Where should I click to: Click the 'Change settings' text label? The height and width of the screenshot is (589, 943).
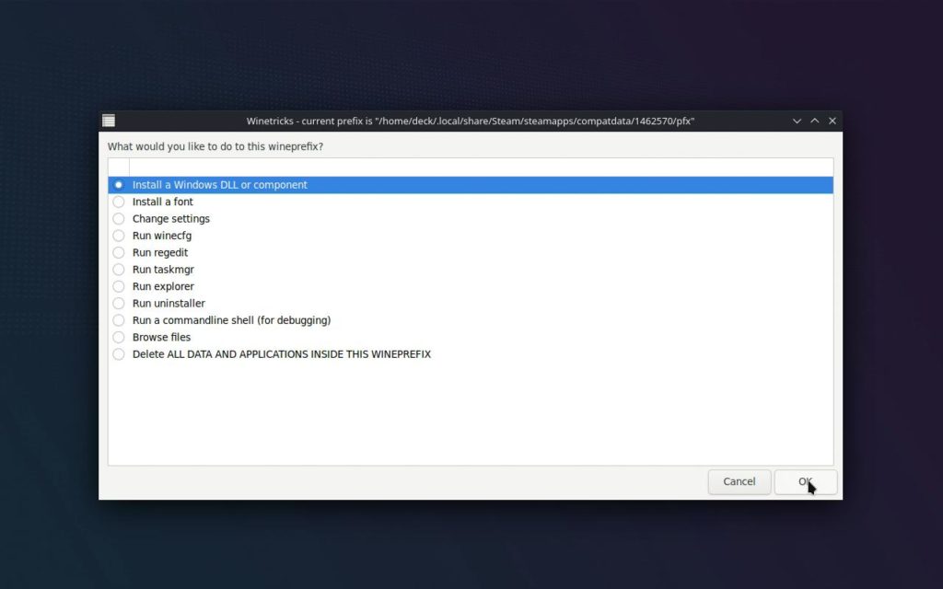(x=170, y=219)
